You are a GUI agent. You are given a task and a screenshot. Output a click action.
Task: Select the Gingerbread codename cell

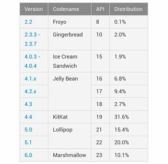[x=69, y=39]
